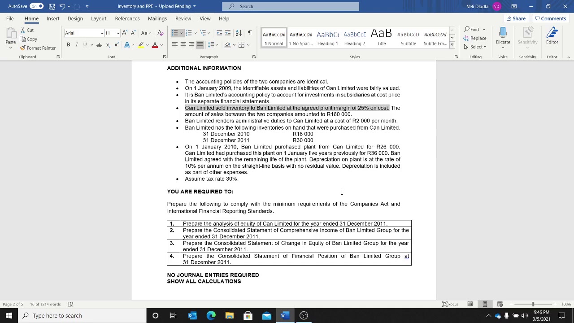Click the Save icon in title bar
Image resolution: width=574 pixels, height=323 pixels.
tap(52, 6)
